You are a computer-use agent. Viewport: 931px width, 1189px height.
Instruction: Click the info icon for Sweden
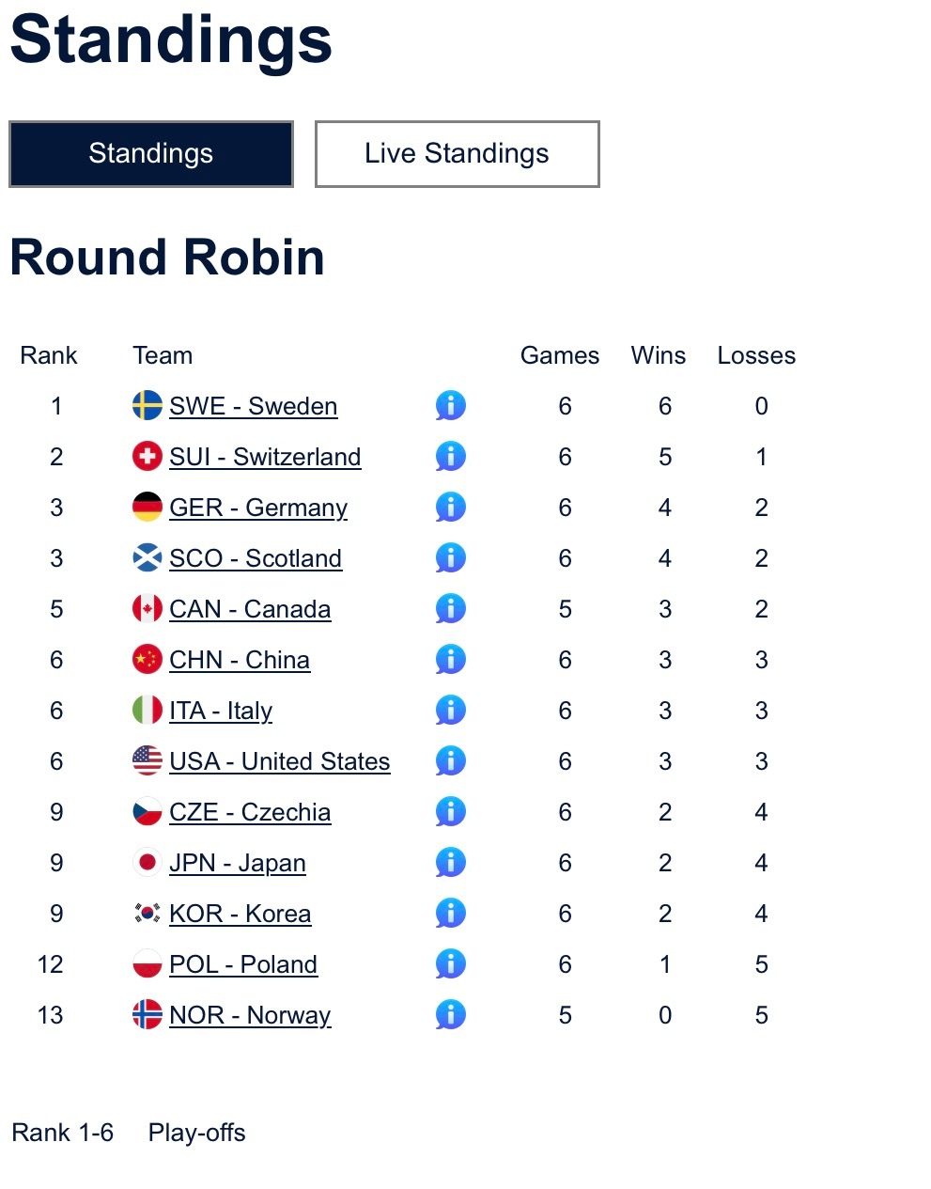(x=451, y=406)
